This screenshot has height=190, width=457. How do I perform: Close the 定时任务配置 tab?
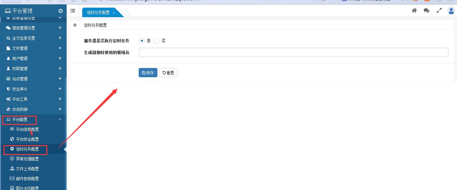(x=114, y=13)
